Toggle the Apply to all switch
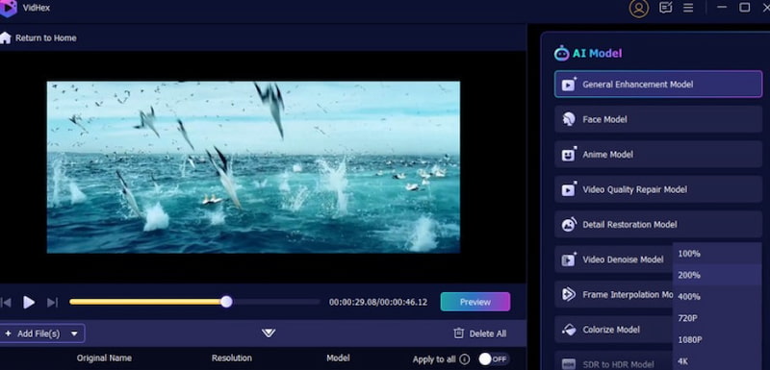 tap(494, 359)
